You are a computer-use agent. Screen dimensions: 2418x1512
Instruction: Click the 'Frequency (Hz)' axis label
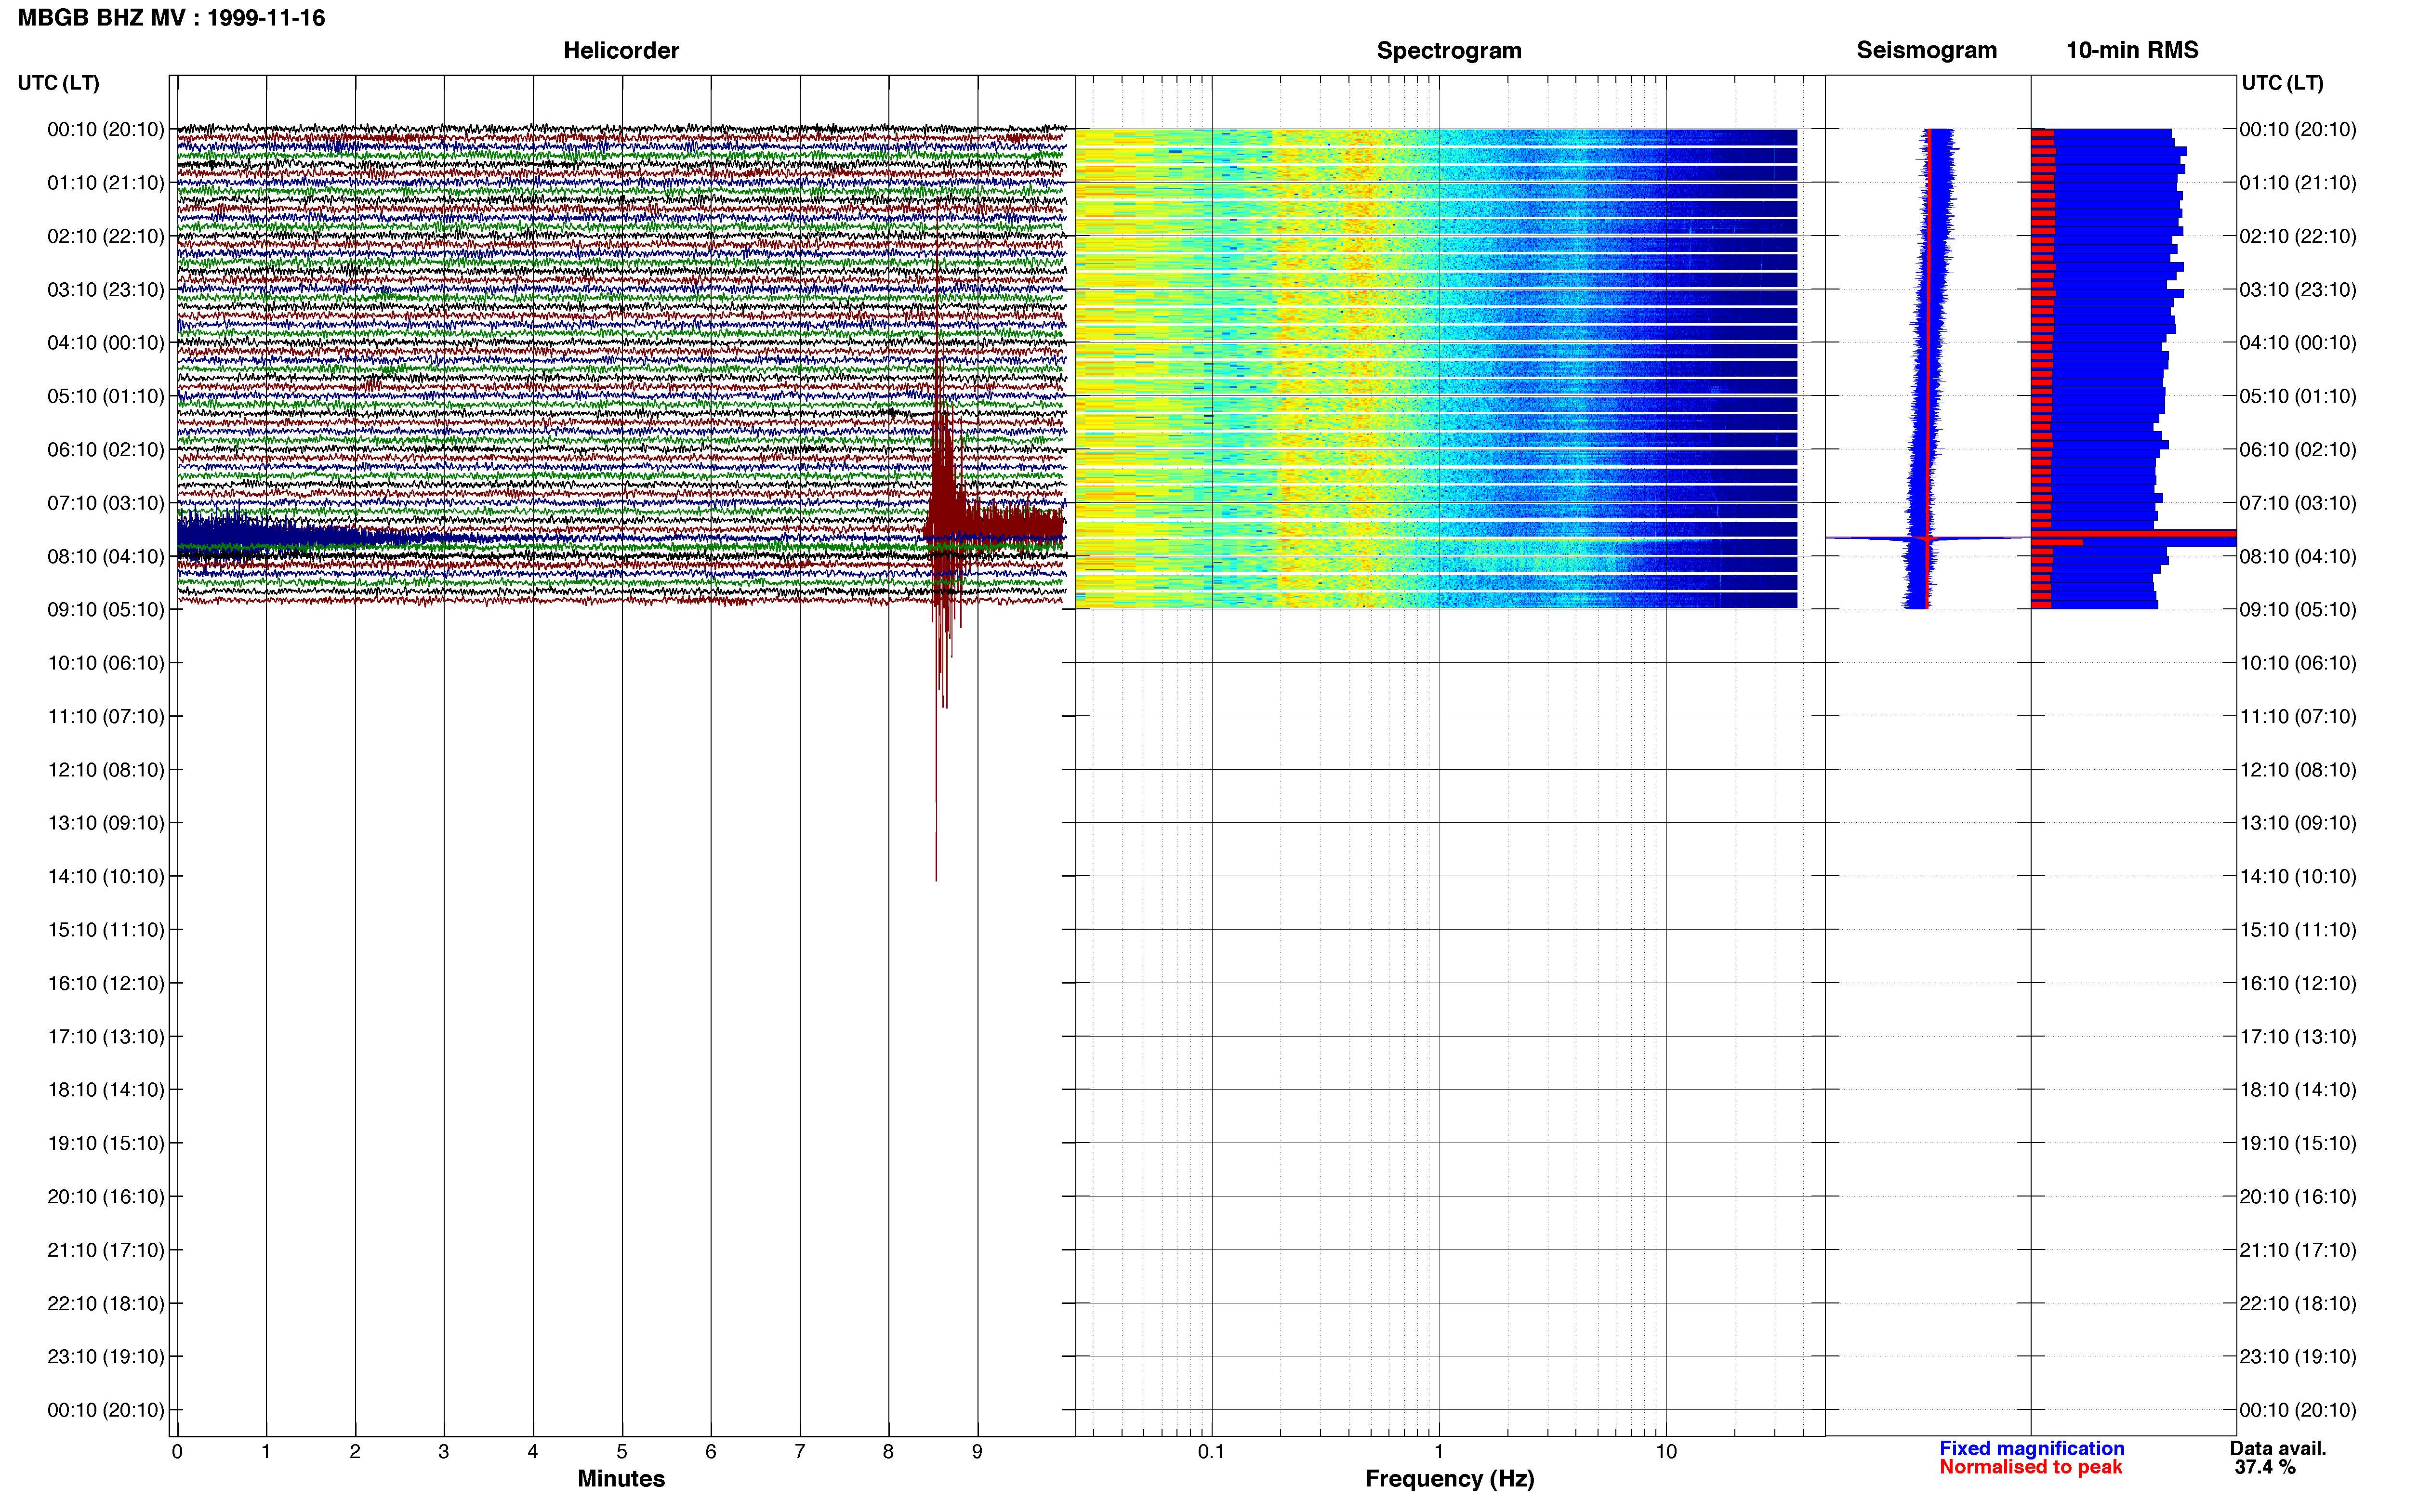point(1449,1478)
